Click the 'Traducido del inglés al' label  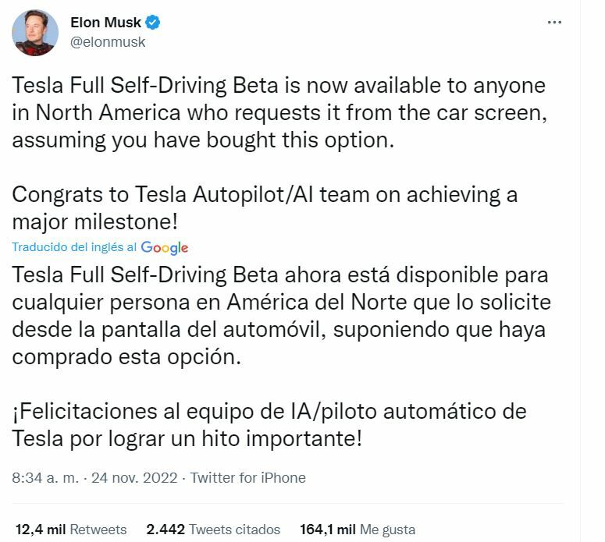click(75, 247)
